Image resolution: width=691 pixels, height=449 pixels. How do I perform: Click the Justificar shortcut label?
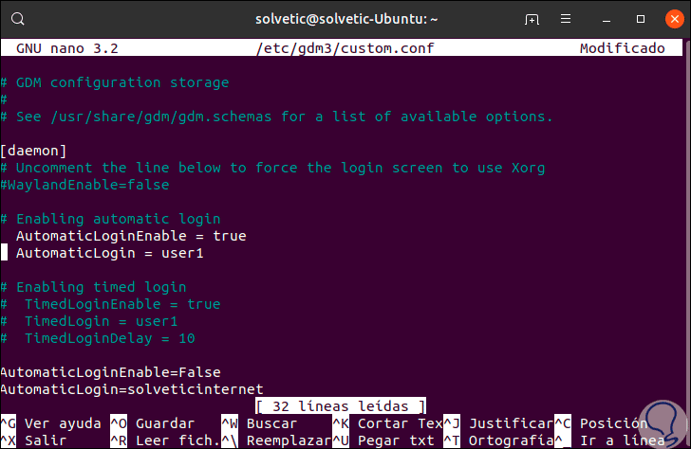pyautogui.click(x=511, y=423)
